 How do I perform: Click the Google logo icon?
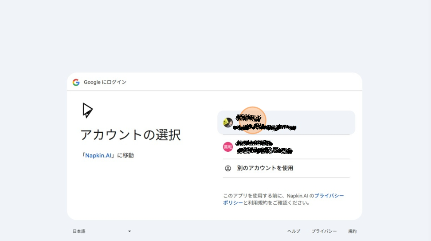tap(76, 82)
